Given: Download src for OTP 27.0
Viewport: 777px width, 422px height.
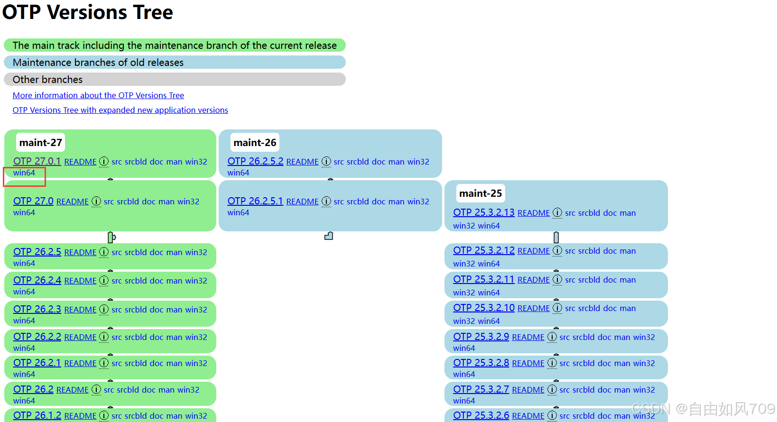Looking at the screenshot, I should (x=109, y=202).
